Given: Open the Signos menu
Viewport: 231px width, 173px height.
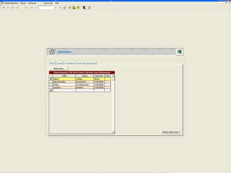Looking at the screenshot, I should pos(23,3).
